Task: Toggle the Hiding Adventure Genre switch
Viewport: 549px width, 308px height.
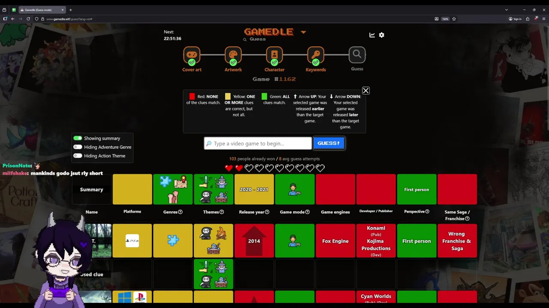Action: click(78, 147)
